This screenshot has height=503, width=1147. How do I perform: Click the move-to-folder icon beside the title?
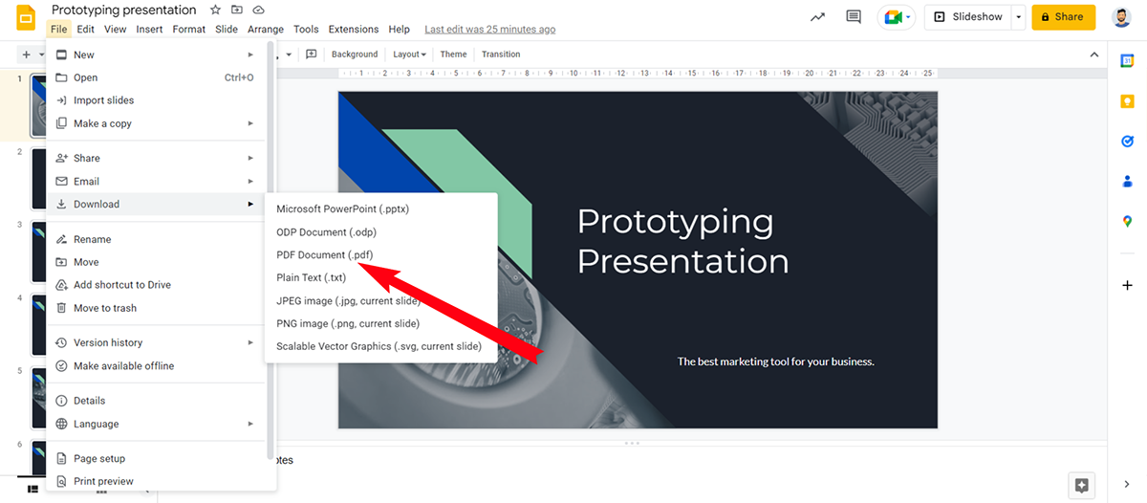(x=237, y=10)
